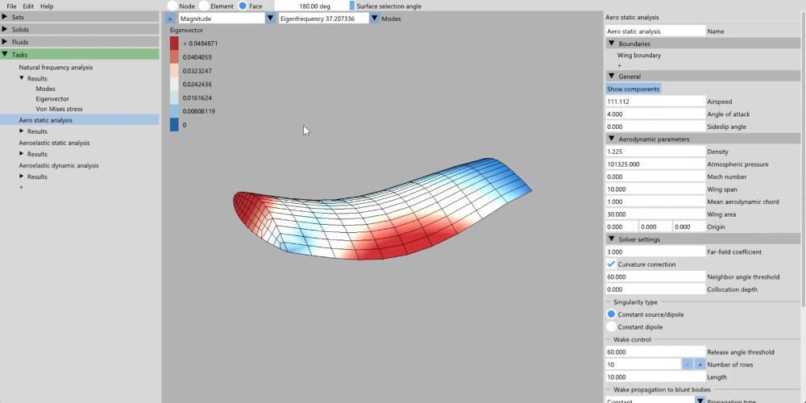Viewport: 806px width, 403px height.
Task: Collapse the Boundaries section
Action: [611, 44]
